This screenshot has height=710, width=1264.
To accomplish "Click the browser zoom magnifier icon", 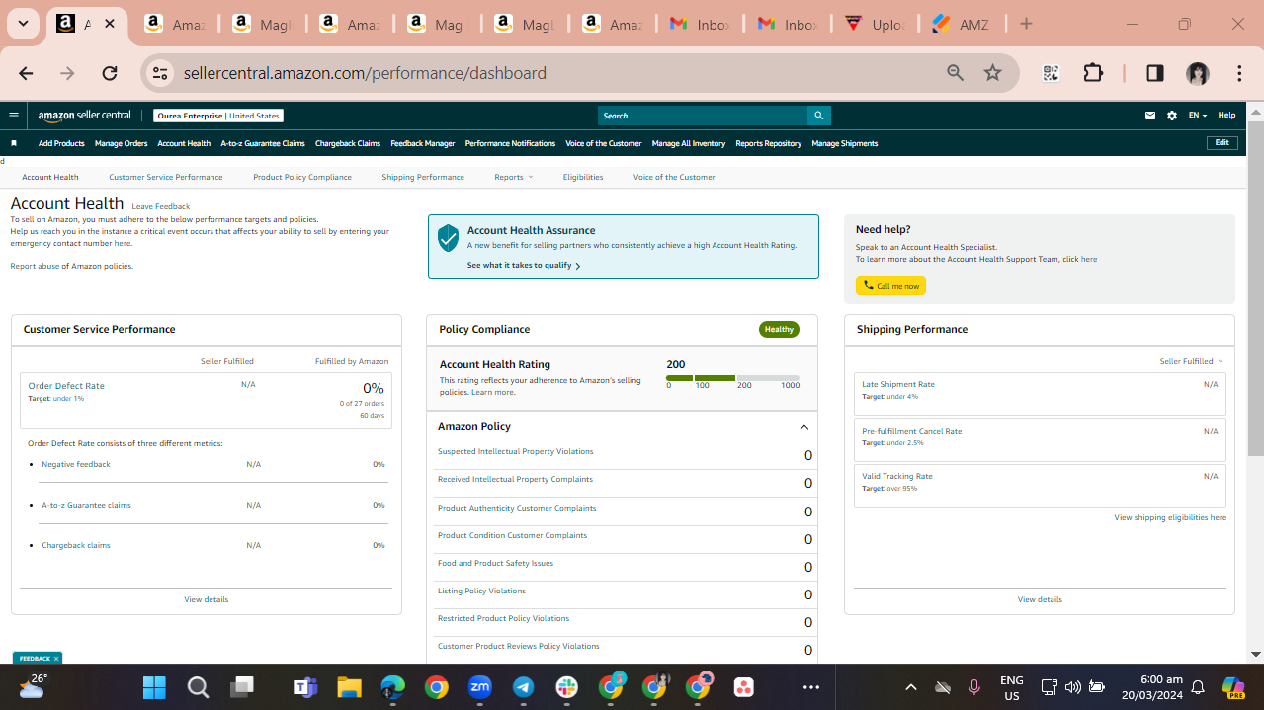I will coord(955,73).
